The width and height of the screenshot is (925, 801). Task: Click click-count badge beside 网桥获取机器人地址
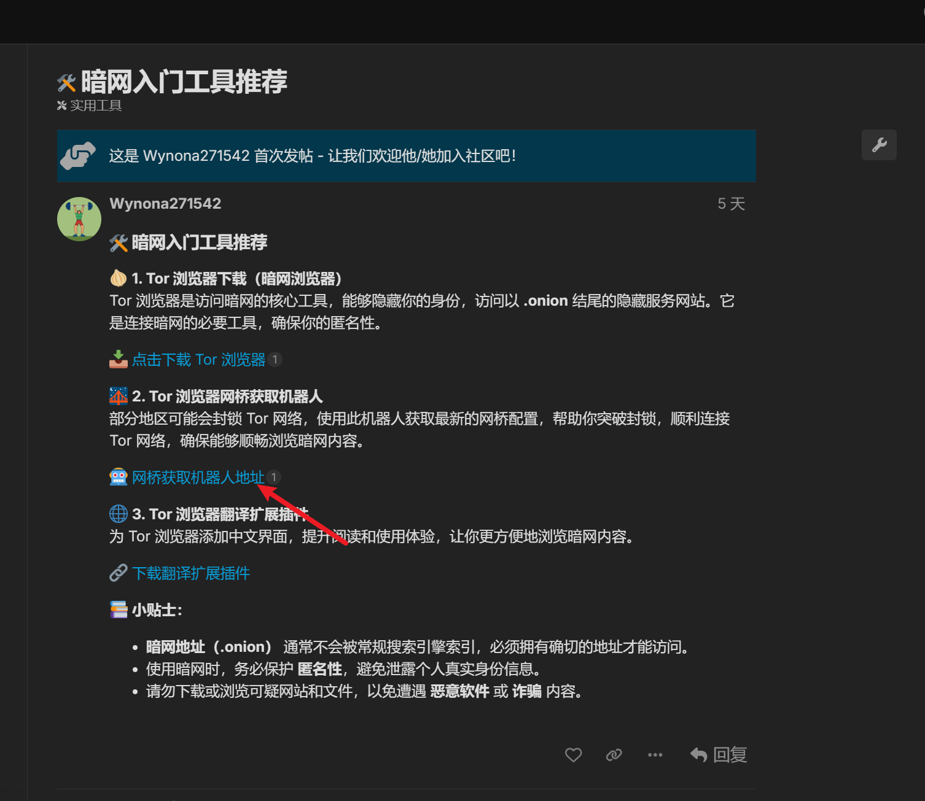coord(274,477)
